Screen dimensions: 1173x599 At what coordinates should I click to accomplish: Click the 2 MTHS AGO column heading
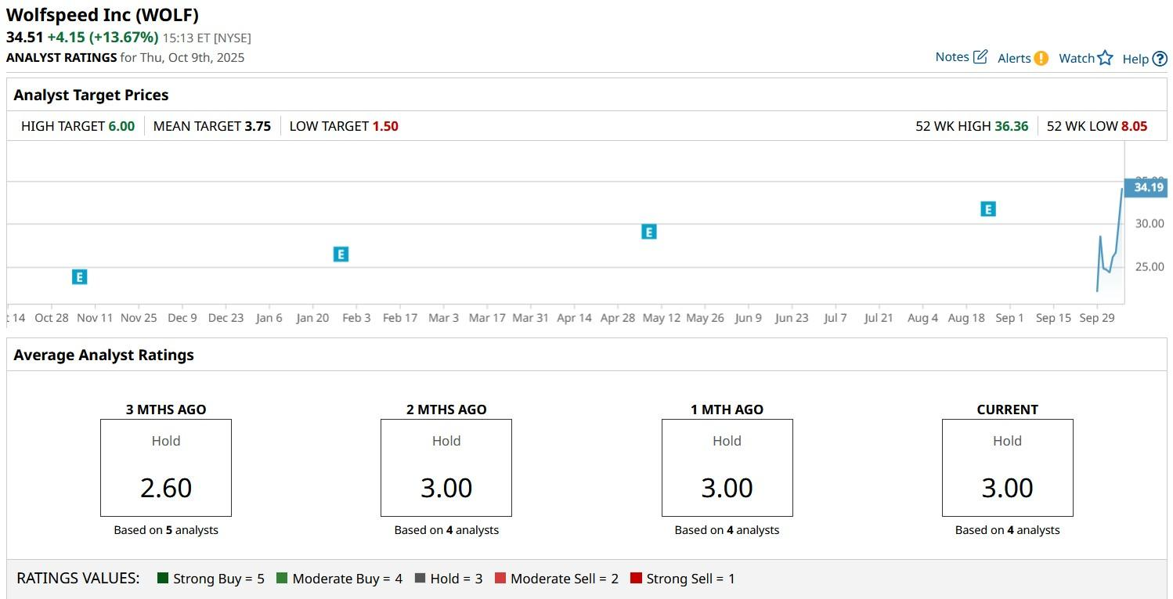[446, 410]
